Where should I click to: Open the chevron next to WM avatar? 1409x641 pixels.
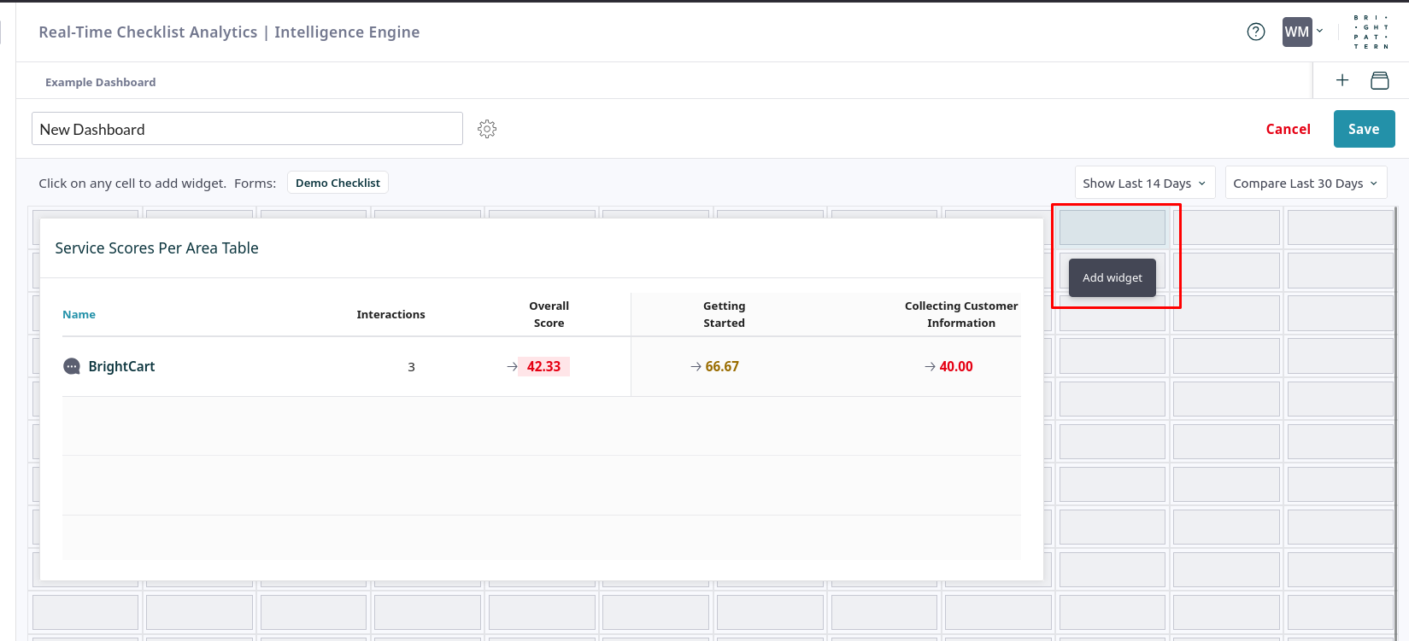point(1319,32)
